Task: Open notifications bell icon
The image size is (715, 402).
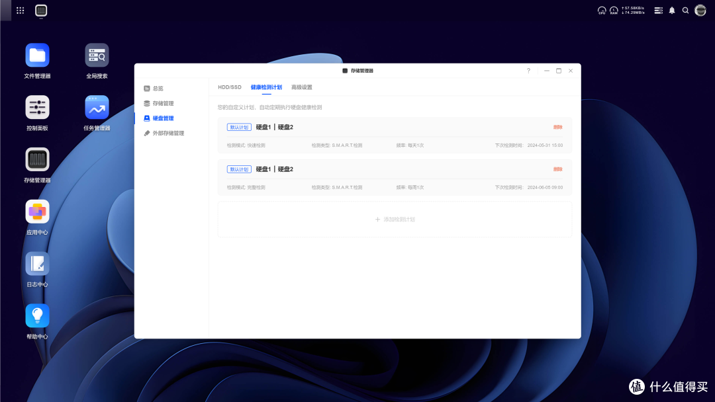Action: point(672,11)
